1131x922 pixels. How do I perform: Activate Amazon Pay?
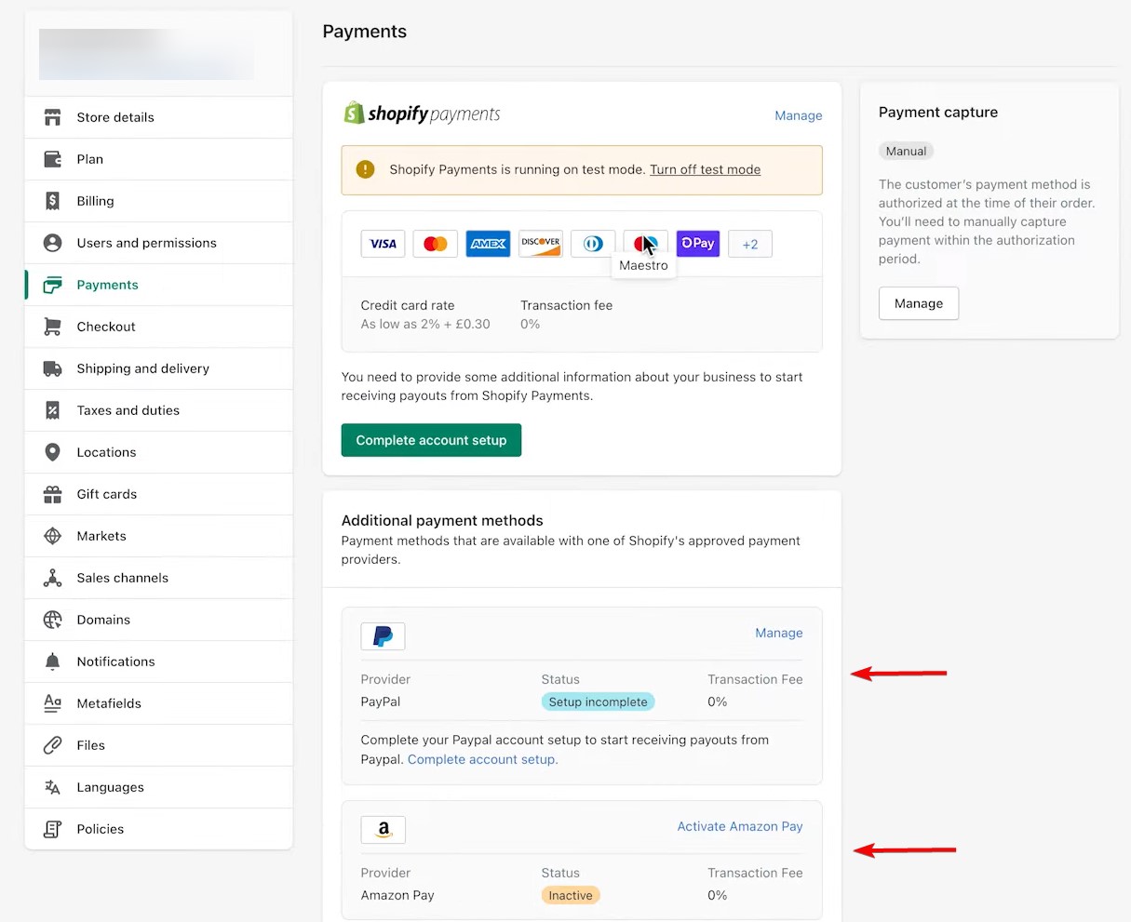[x=740, y=826]
